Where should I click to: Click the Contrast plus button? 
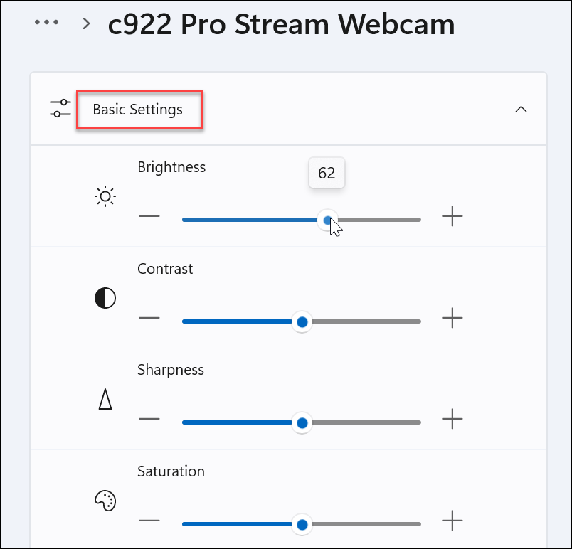click(x=452, y=319)
